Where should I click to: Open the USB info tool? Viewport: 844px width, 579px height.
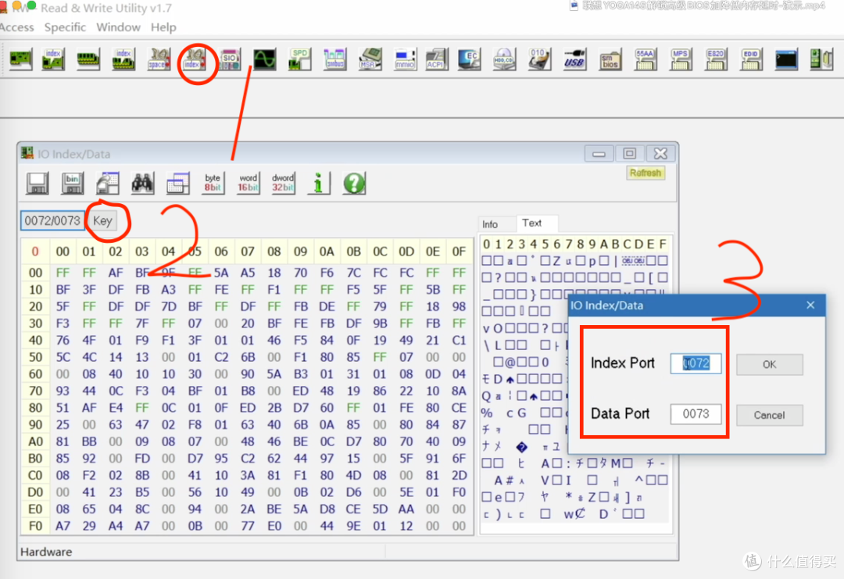pos(574,59)
